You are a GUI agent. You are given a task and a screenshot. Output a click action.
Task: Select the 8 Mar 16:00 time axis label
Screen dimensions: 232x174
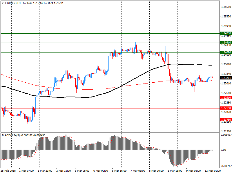(x=175, y=171)
